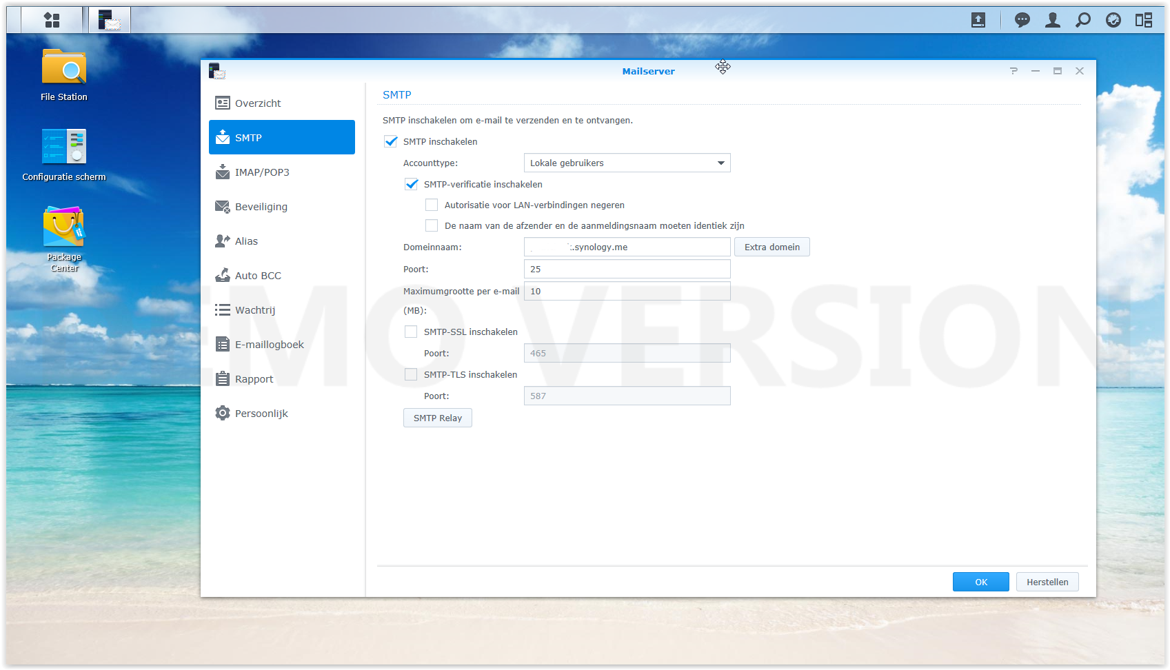Click the Auto BCC label

coord(258,276)
